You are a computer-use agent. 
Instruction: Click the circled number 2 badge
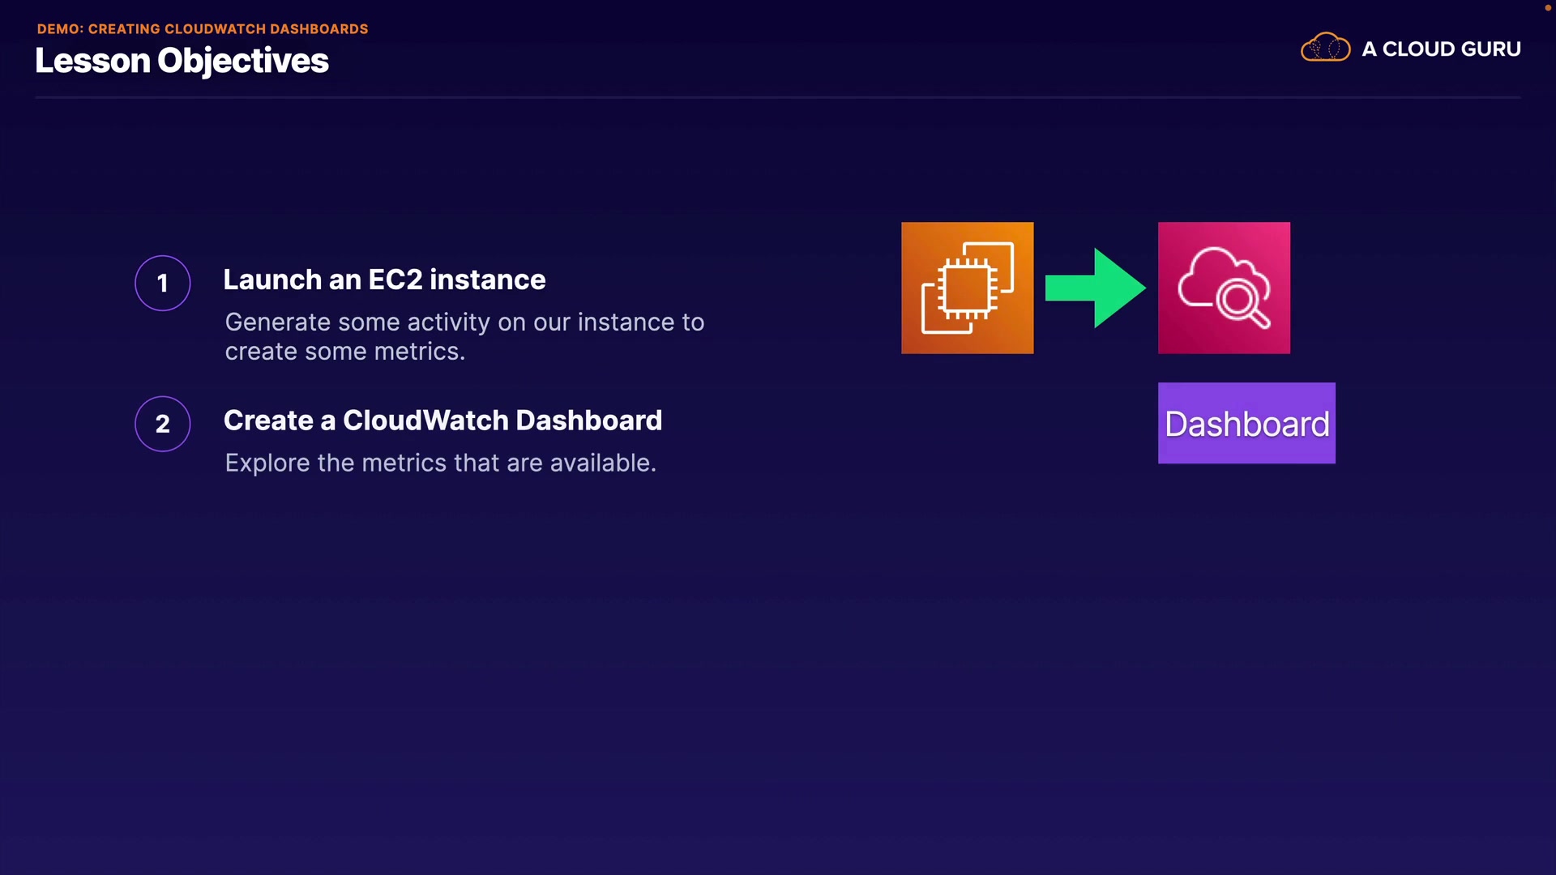click(x=163, y=424)
